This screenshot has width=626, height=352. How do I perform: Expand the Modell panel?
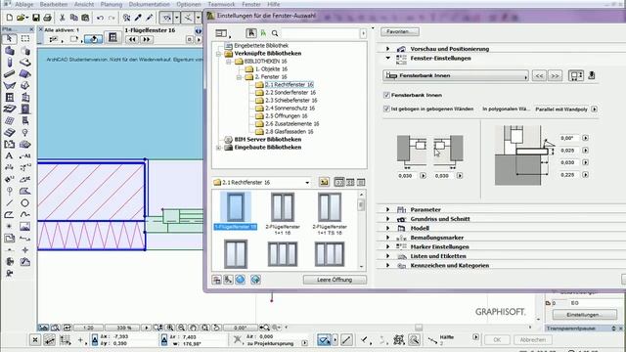click(x=387, y=228)
